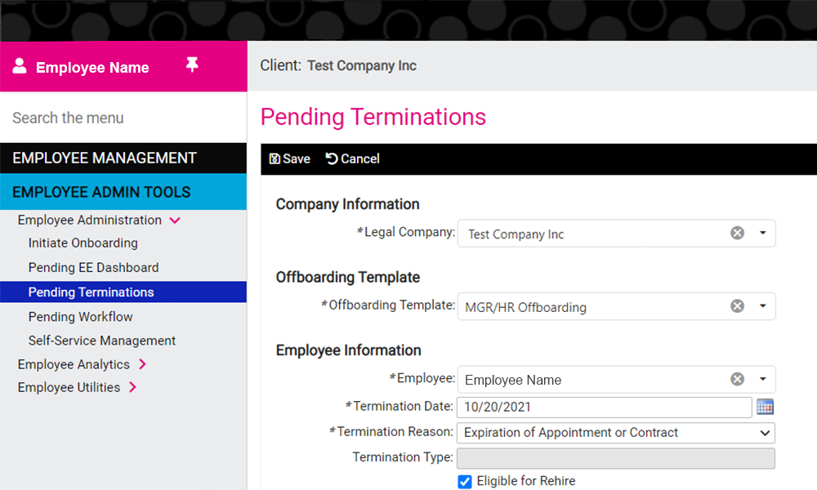
Task: Click the user profile icon in header
Action: pyautogui.click(x=20, y=66)
